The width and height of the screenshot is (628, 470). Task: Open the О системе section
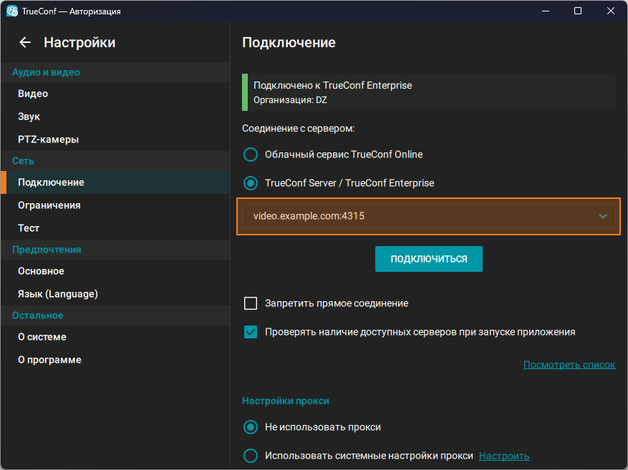point(115,337)
